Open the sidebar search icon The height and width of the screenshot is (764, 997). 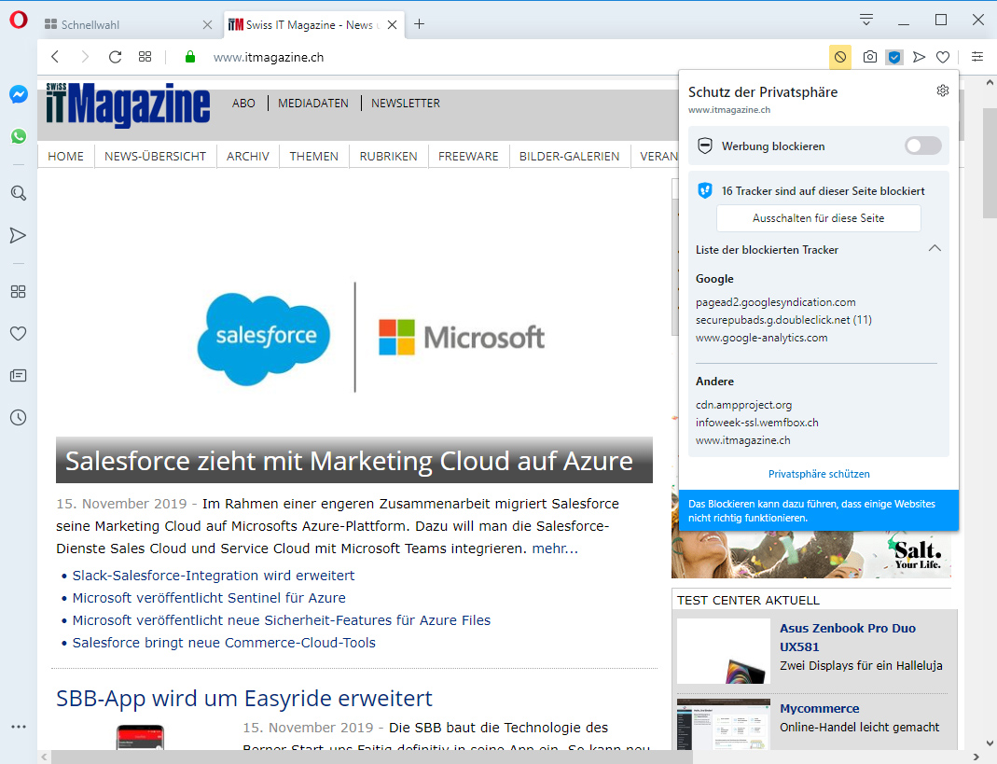point(19,193)
